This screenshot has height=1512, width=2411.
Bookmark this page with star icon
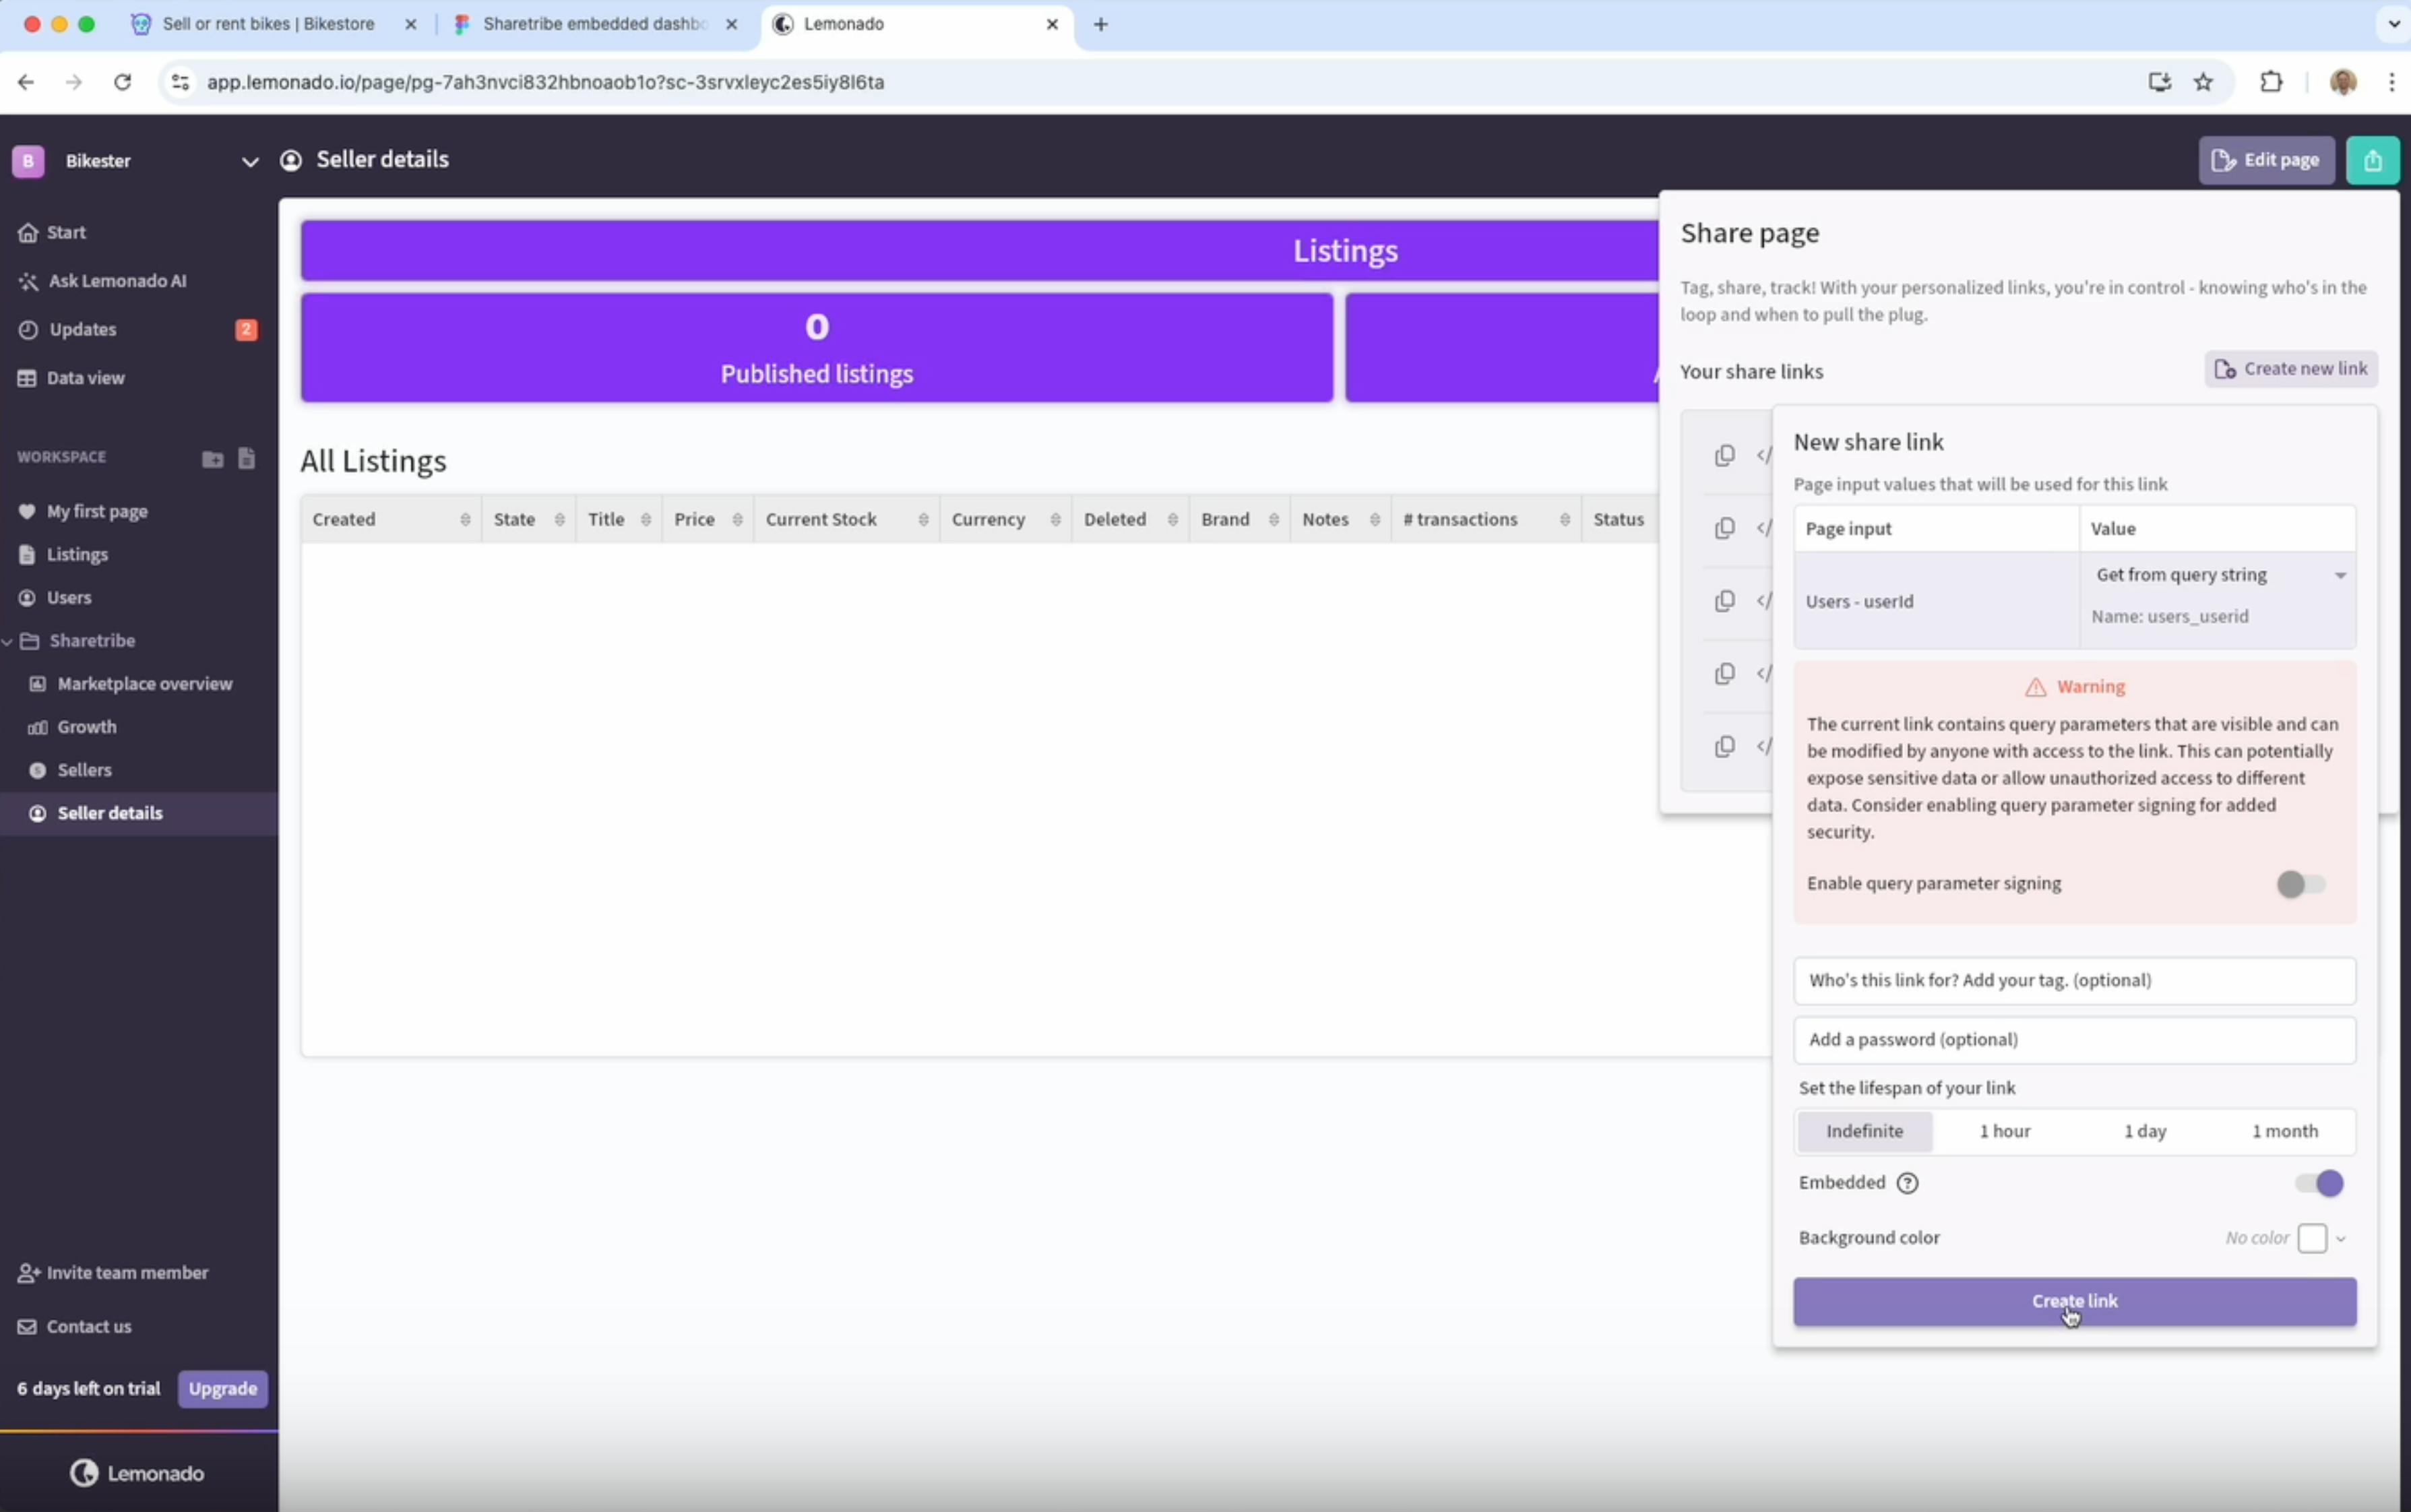[x=2203, y=82]
